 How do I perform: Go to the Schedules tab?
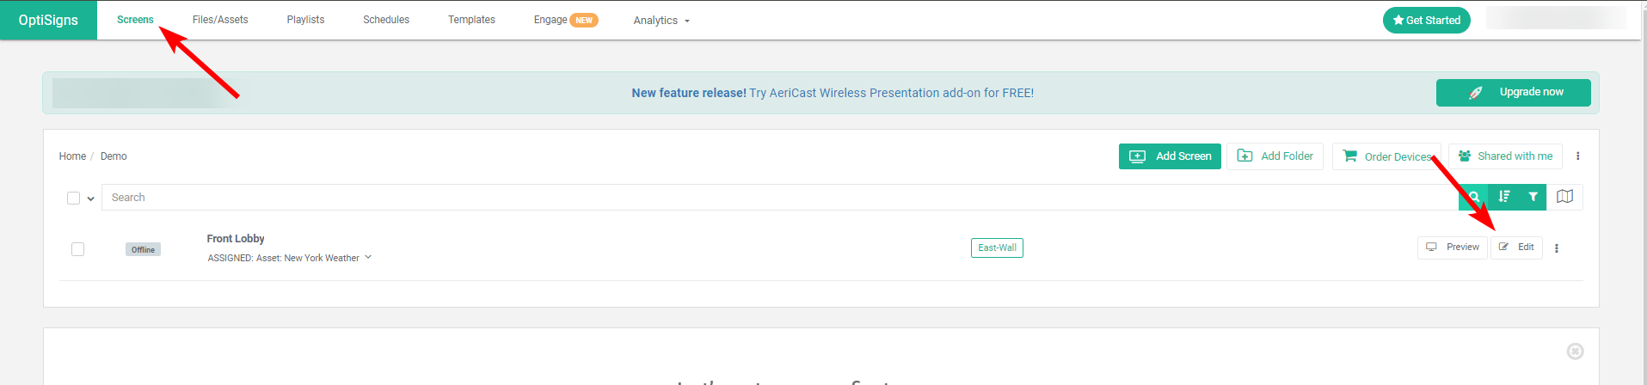[386, 20]
